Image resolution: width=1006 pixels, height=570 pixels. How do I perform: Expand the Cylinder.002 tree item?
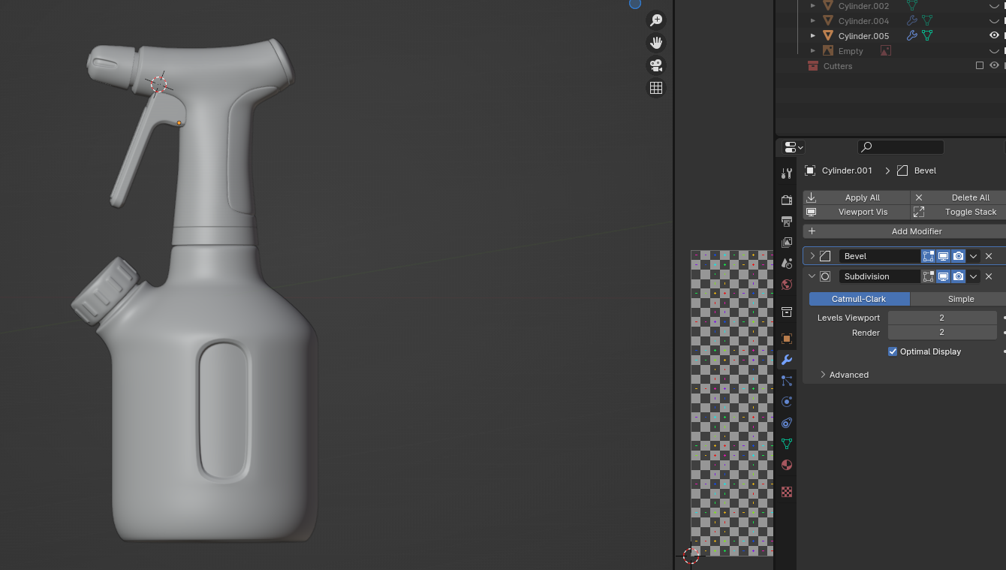(x=813, y=6)
